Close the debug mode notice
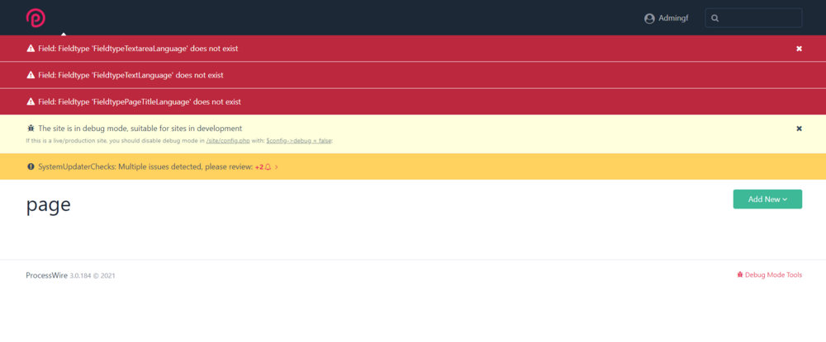 coord(799,129)
